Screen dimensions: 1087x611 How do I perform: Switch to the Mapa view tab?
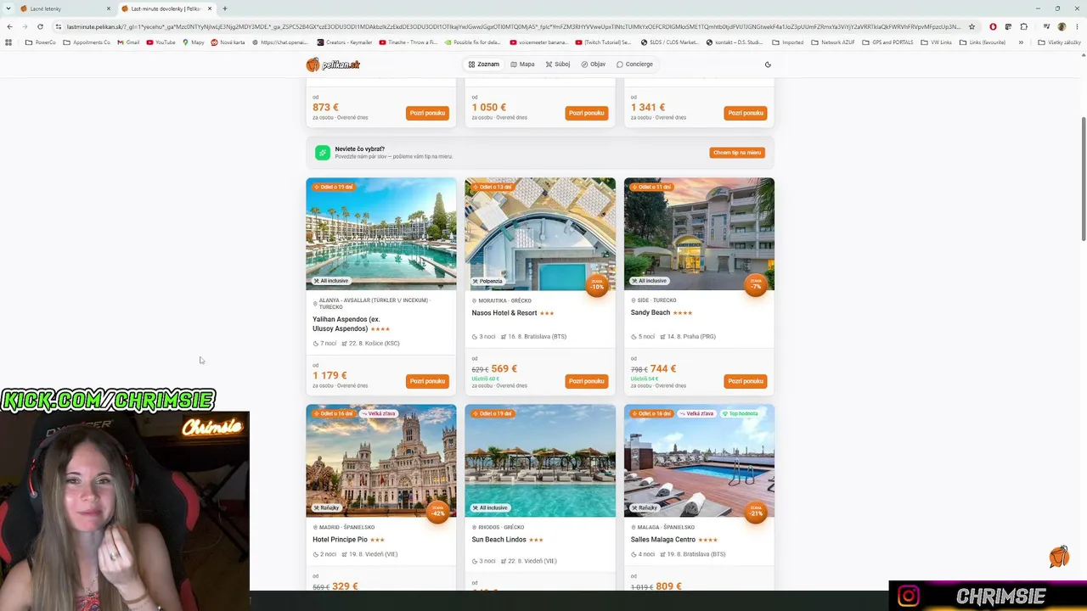(x=522, y=64)
